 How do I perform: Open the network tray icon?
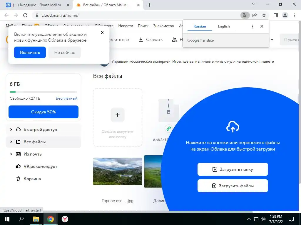tap(256, 219)
